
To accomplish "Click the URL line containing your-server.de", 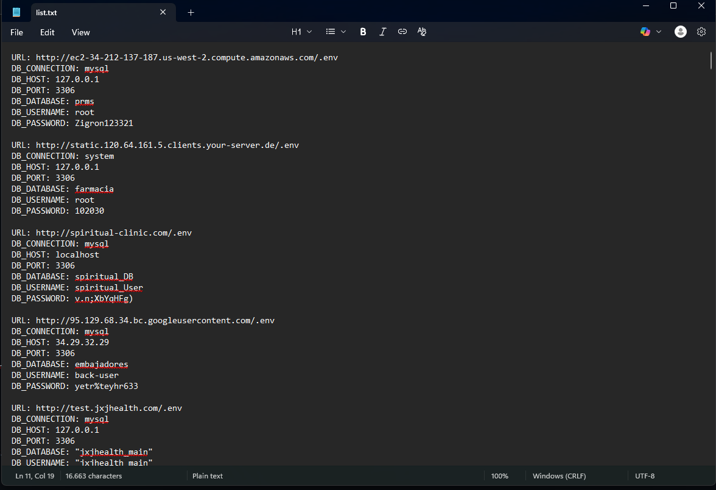I will point(155,145).
